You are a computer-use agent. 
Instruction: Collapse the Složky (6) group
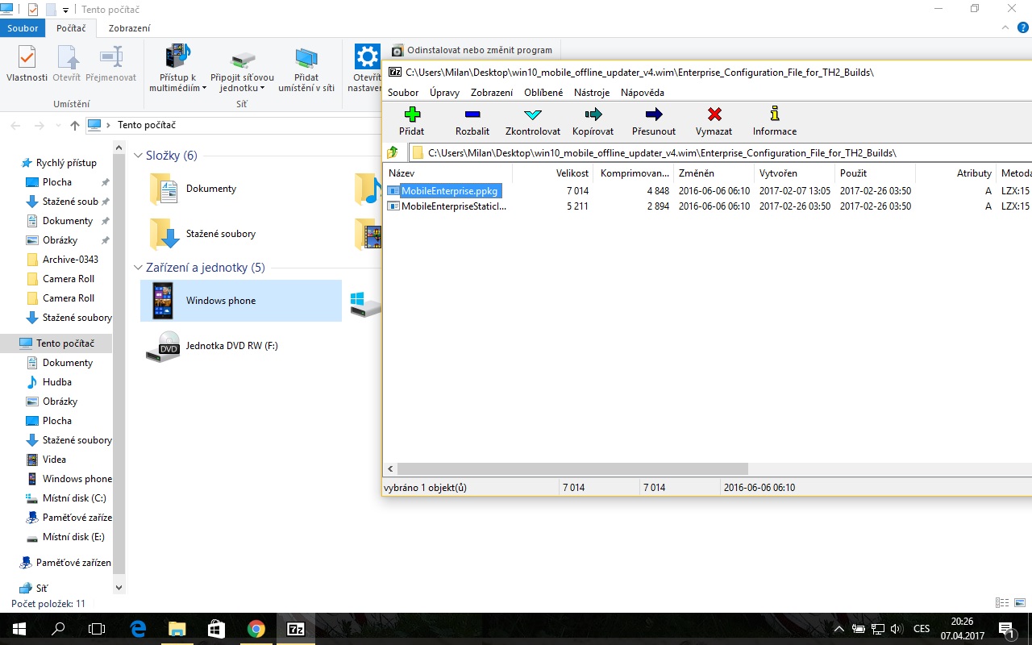pos(138,156)
